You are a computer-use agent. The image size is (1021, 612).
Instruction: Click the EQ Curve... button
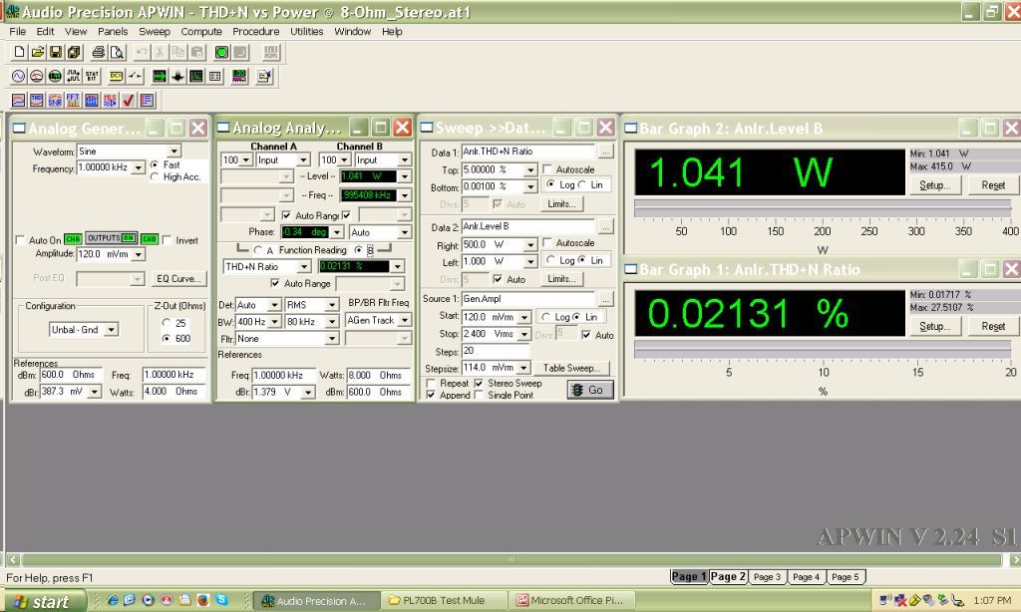tap(178, 279)
